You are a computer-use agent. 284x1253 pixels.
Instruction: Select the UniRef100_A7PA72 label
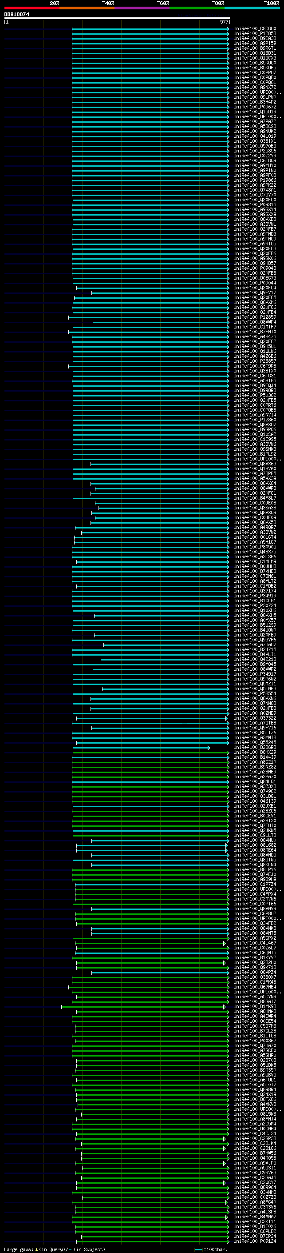(x=254, y=122)
